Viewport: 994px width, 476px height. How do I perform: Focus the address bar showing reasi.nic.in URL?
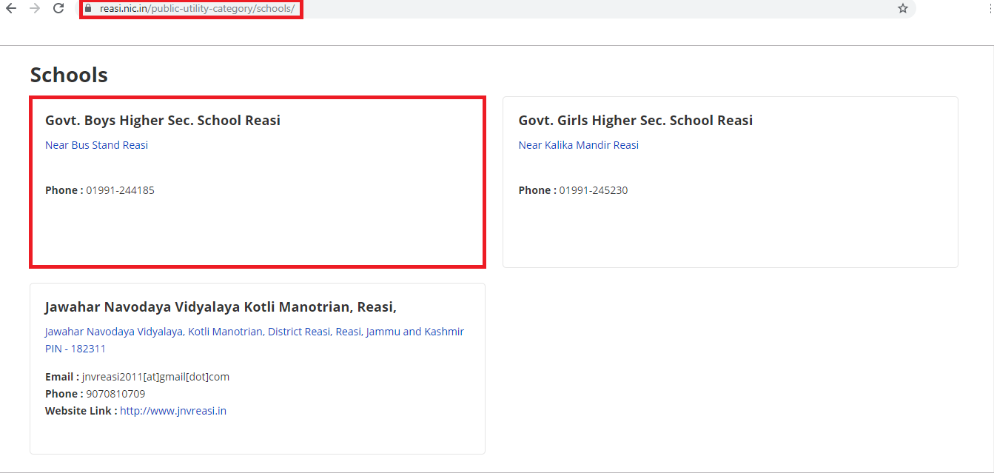point(197,9)
